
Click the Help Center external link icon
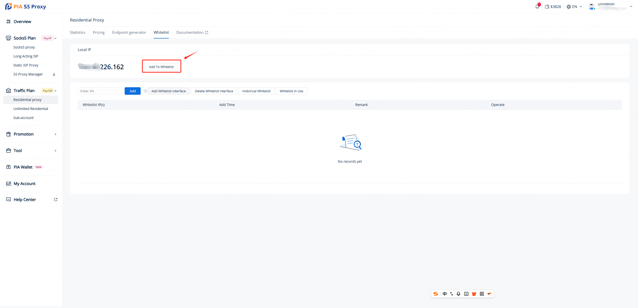pyautogui.click(x=56, y=199)
